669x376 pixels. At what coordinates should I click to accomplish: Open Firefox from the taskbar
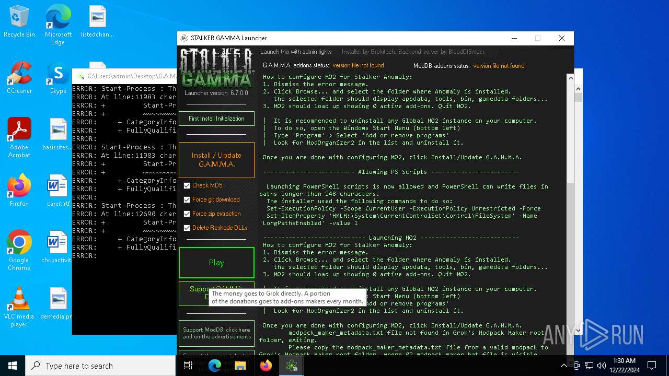pyautogui.click(x=266, y=366)
